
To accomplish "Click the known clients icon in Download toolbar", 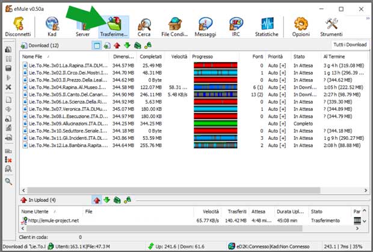I will (148, 45).
